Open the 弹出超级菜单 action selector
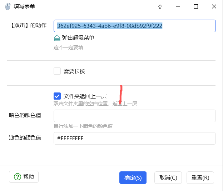The width and height of the screenshot is (223, 191). coord(78,38)
